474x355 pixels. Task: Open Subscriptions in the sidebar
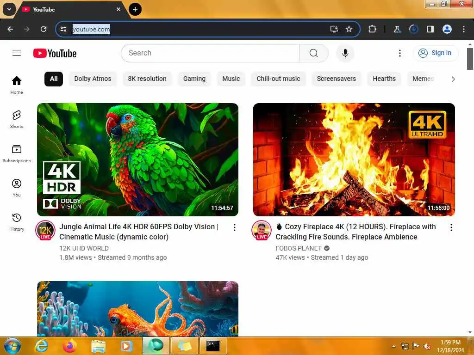pos(17,153)
